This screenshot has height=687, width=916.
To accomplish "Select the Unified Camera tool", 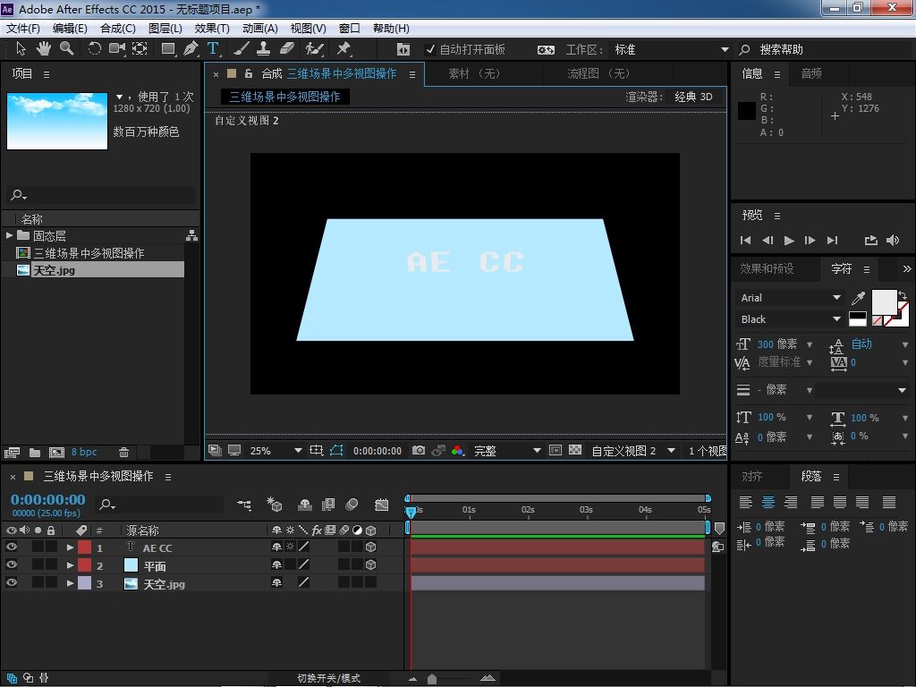I will pyautogui.click(x=117, y=49).
